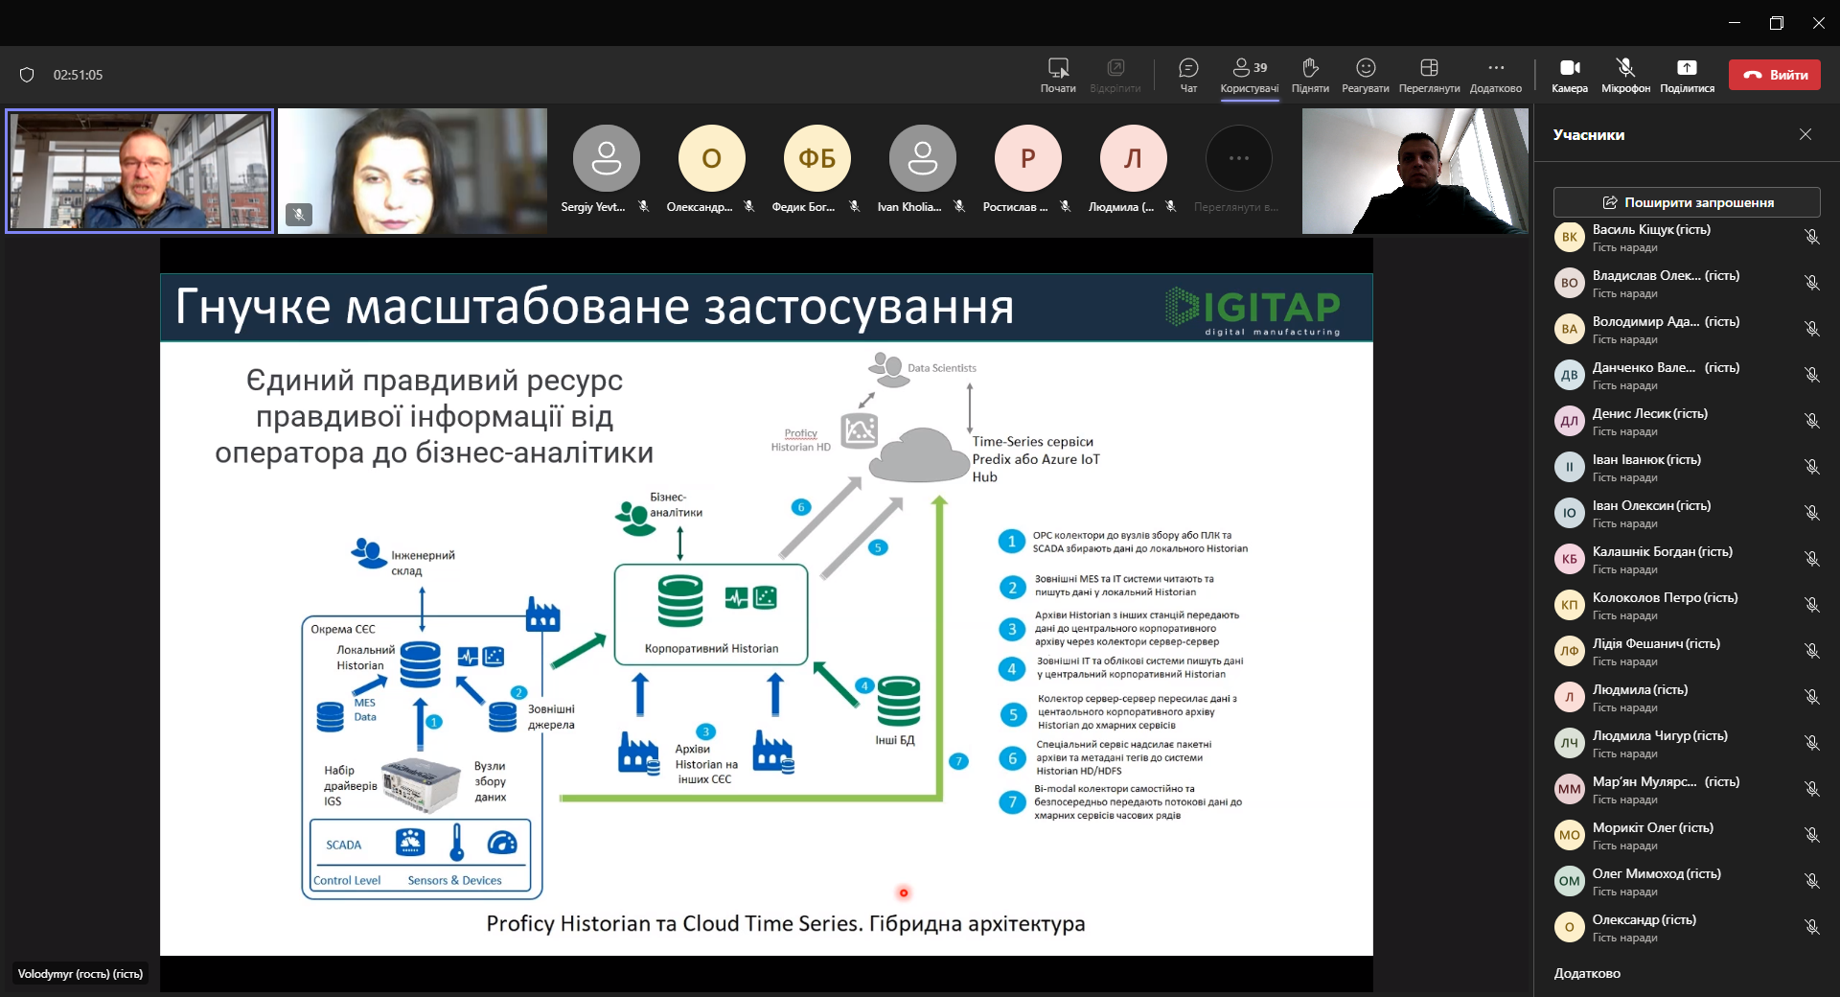Select Морикіт Олег (гість) entry
This screenshot has height=997, width=1840.
point(1687,835)
